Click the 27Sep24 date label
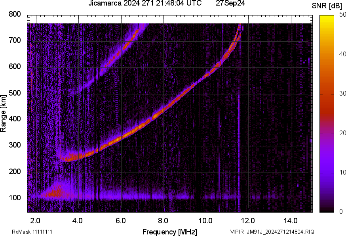This screenshot has width=346, height=236. click(x=230, y=4)
